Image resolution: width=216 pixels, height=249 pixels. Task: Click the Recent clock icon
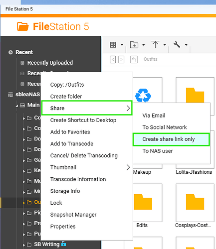pyautogui.click(x=10, y=52)
